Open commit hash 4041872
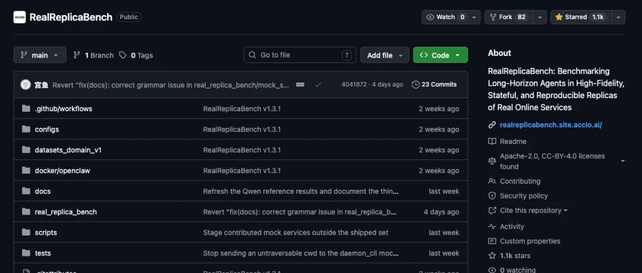 tap(354, 84)
